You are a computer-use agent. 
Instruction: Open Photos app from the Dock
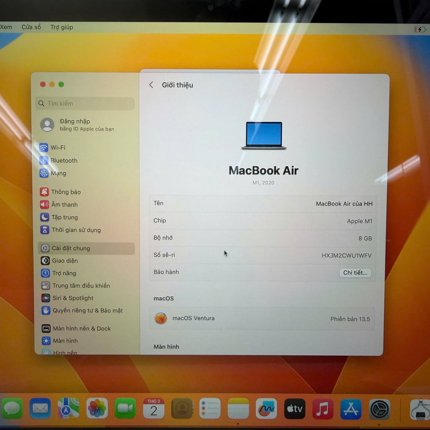tap(97, 409)
